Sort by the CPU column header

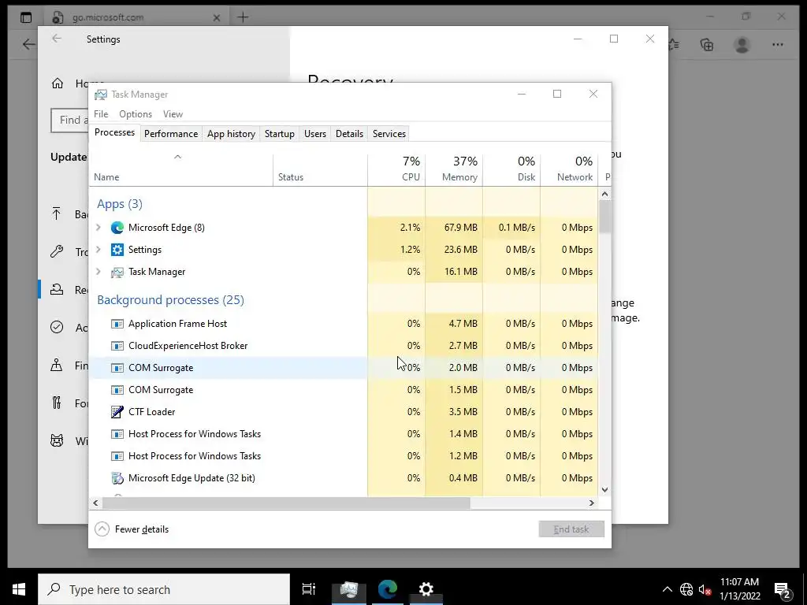coord(397,169)
